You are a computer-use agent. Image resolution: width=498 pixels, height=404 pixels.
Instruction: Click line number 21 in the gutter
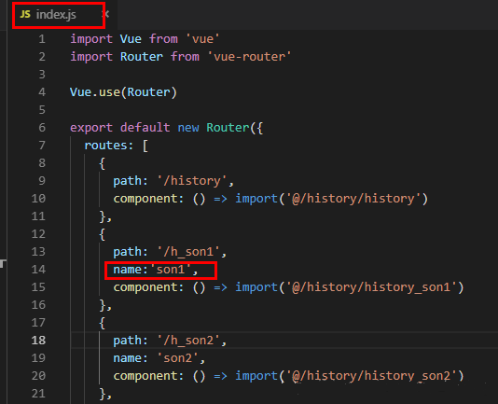point(38,394)
